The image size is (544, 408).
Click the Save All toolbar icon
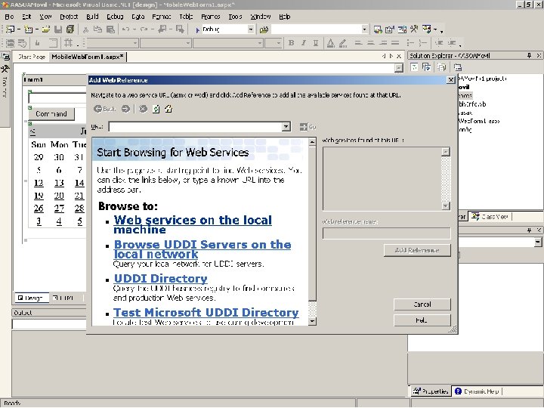(70, 29)
